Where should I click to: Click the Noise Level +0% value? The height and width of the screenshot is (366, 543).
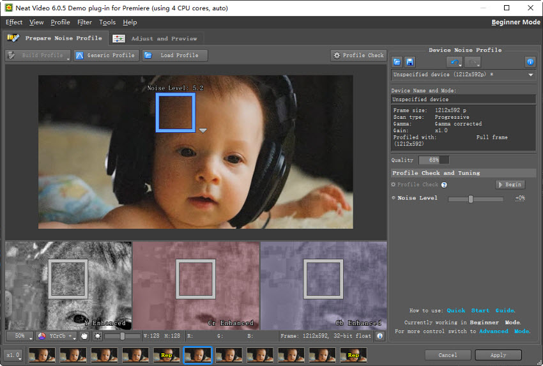coord(520,198)
